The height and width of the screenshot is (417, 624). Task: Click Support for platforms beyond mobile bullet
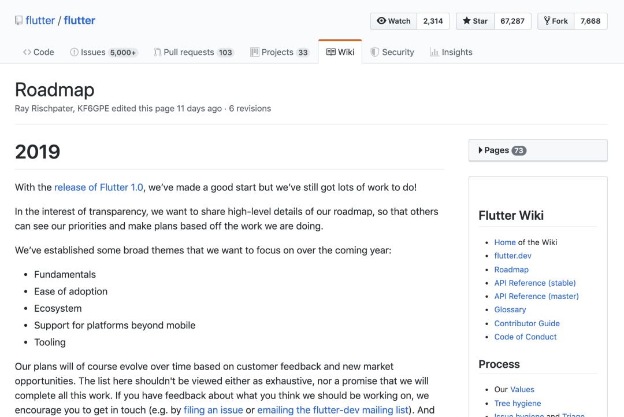click(114, 326)
